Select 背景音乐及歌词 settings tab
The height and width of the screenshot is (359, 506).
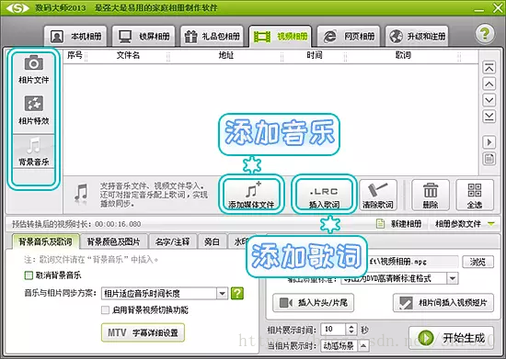(45, 241)
